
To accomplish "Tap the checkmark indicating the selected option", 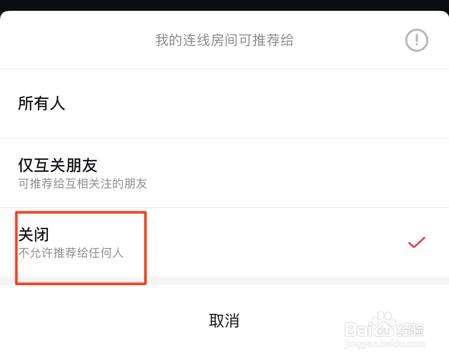I will click(416, 241).
